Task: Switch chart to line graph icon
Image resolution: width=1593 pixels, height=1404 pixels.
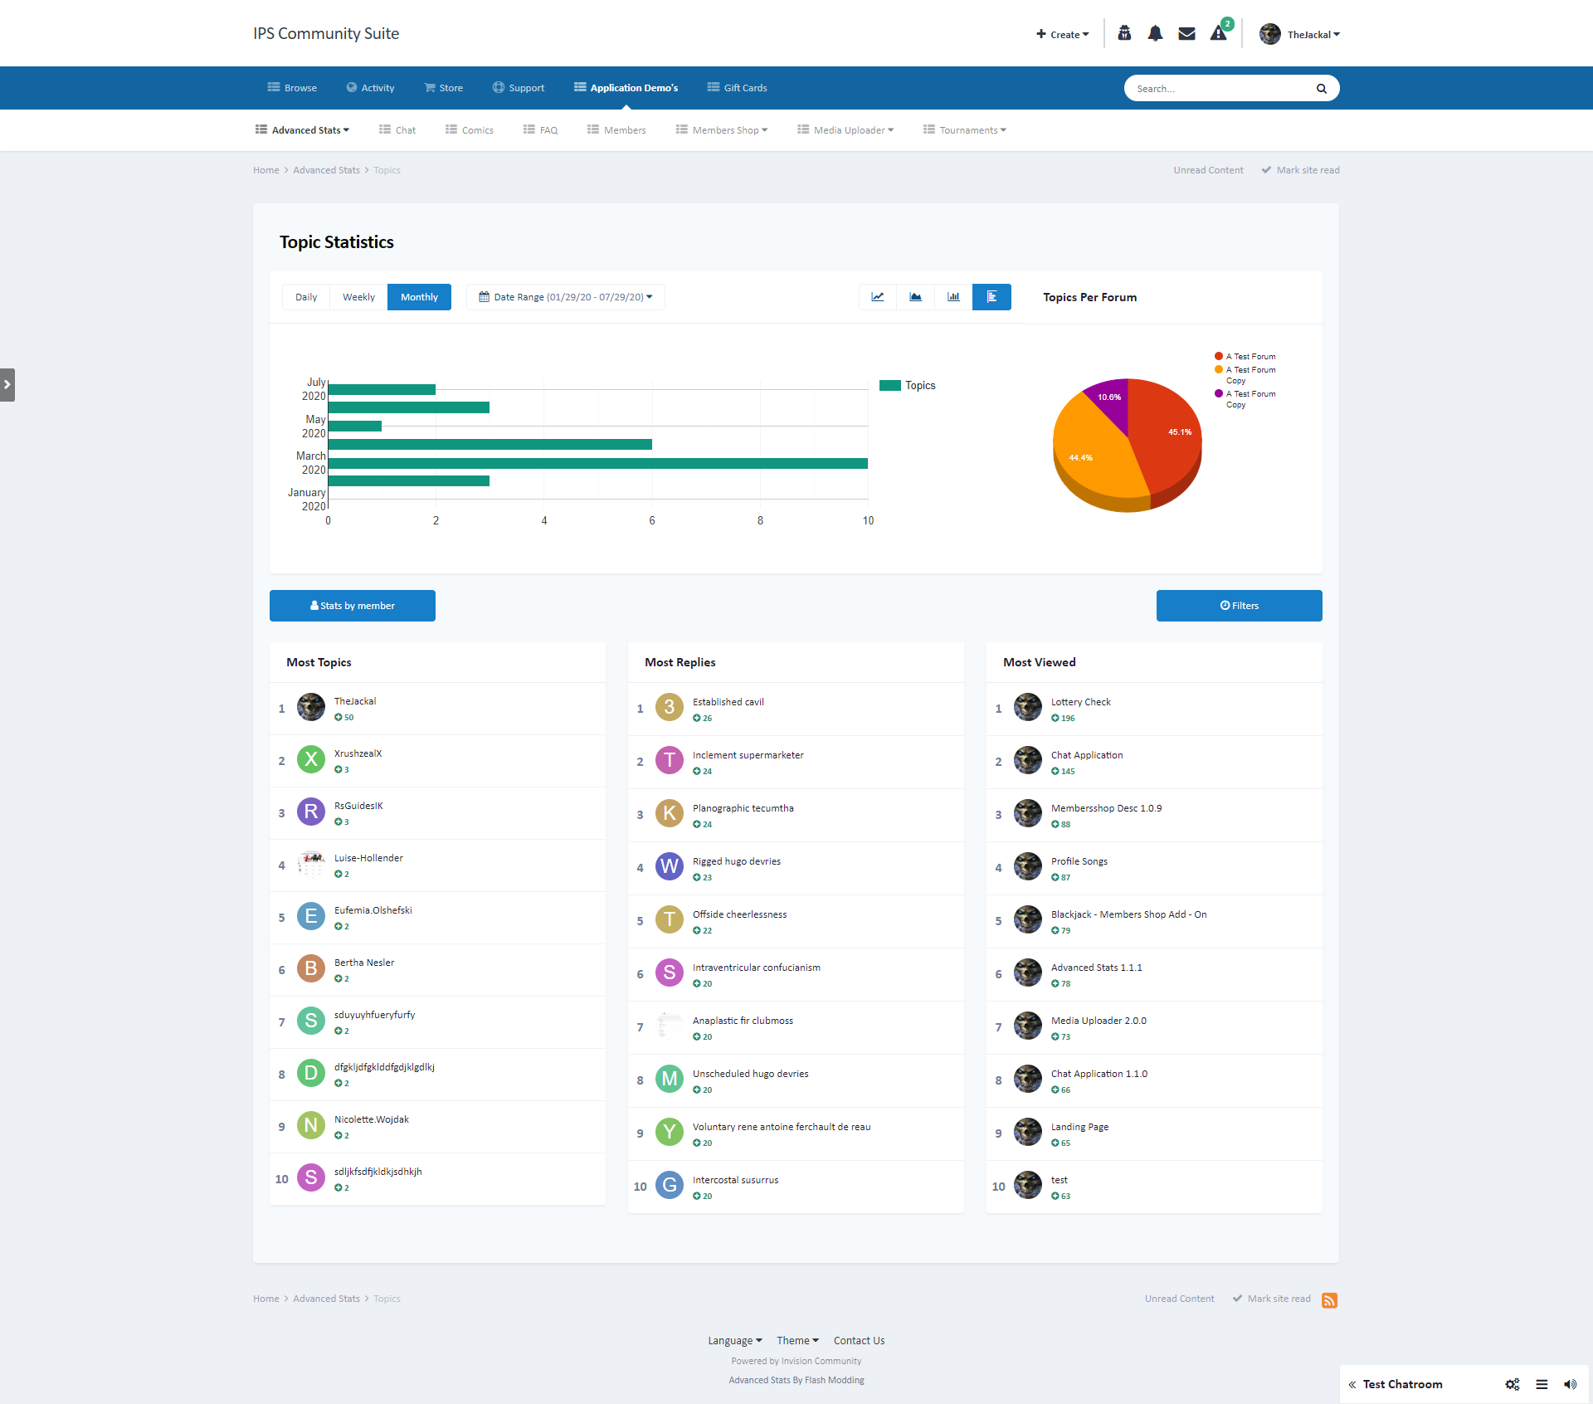Action: coord(878,297)
